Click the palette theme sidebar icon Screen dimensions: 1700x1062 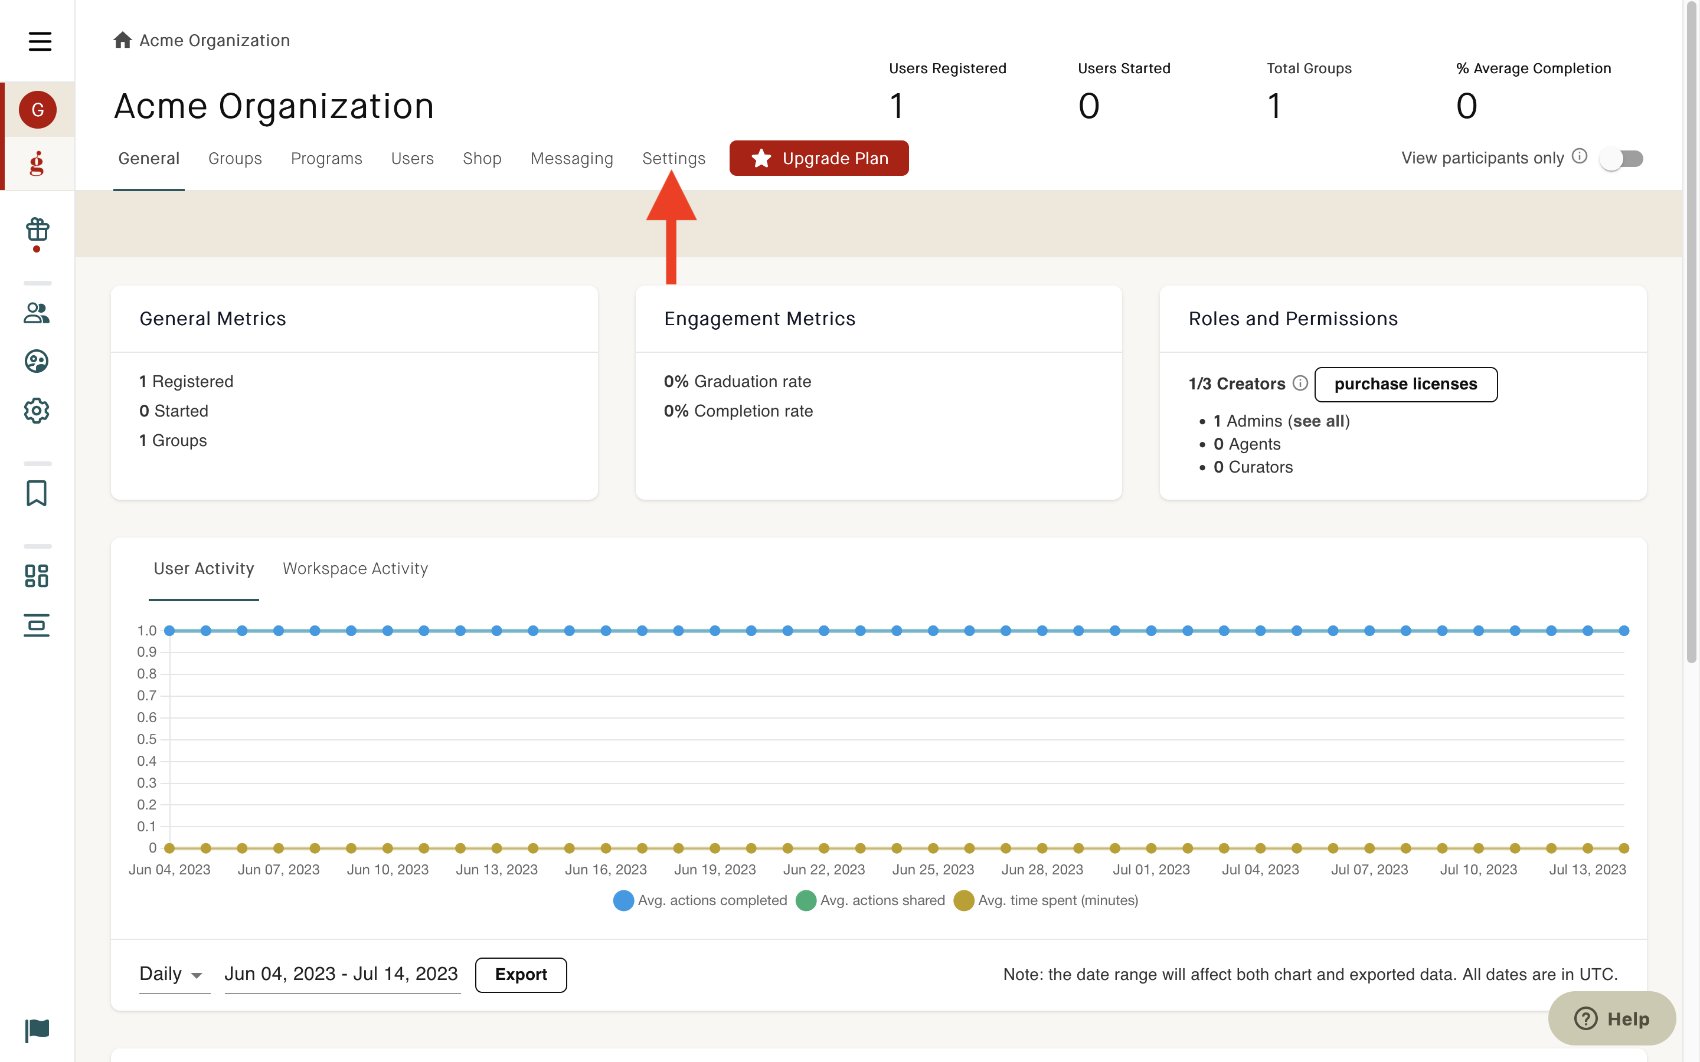[x=37, y=361]
